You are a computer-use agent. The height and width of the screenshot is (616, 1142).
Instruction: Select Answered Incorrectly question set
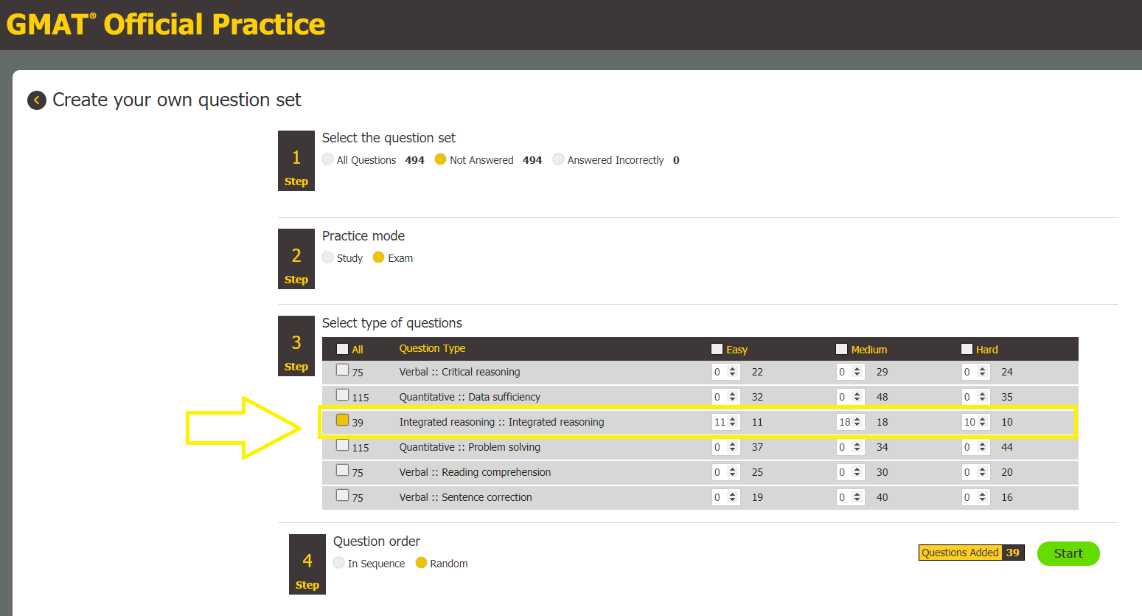point(558,159)
